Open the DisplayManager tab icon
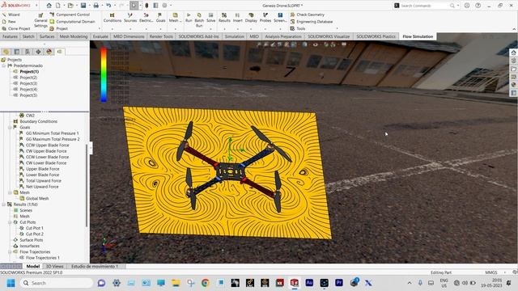 (49, 52)
